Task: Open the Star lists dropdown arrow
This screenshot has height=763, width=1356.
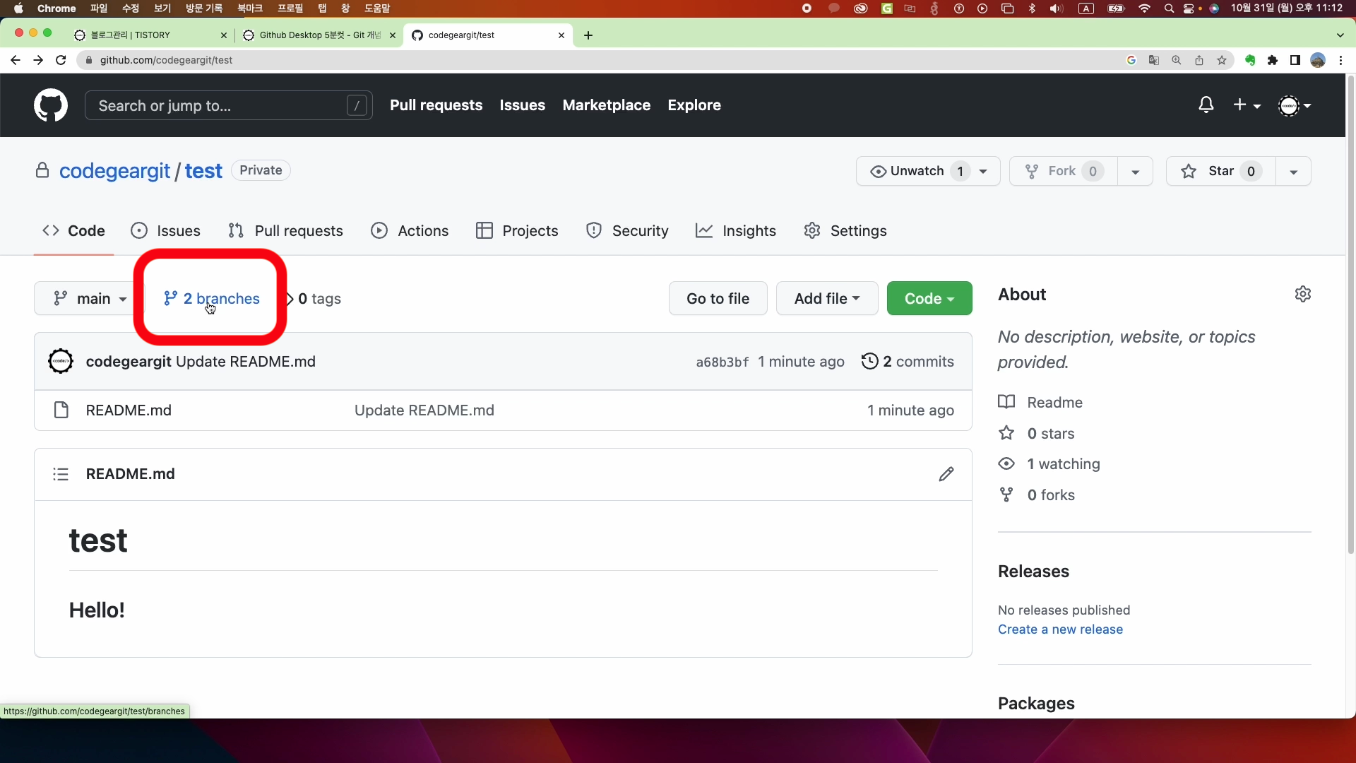Action: click(x=1293, y=172)
